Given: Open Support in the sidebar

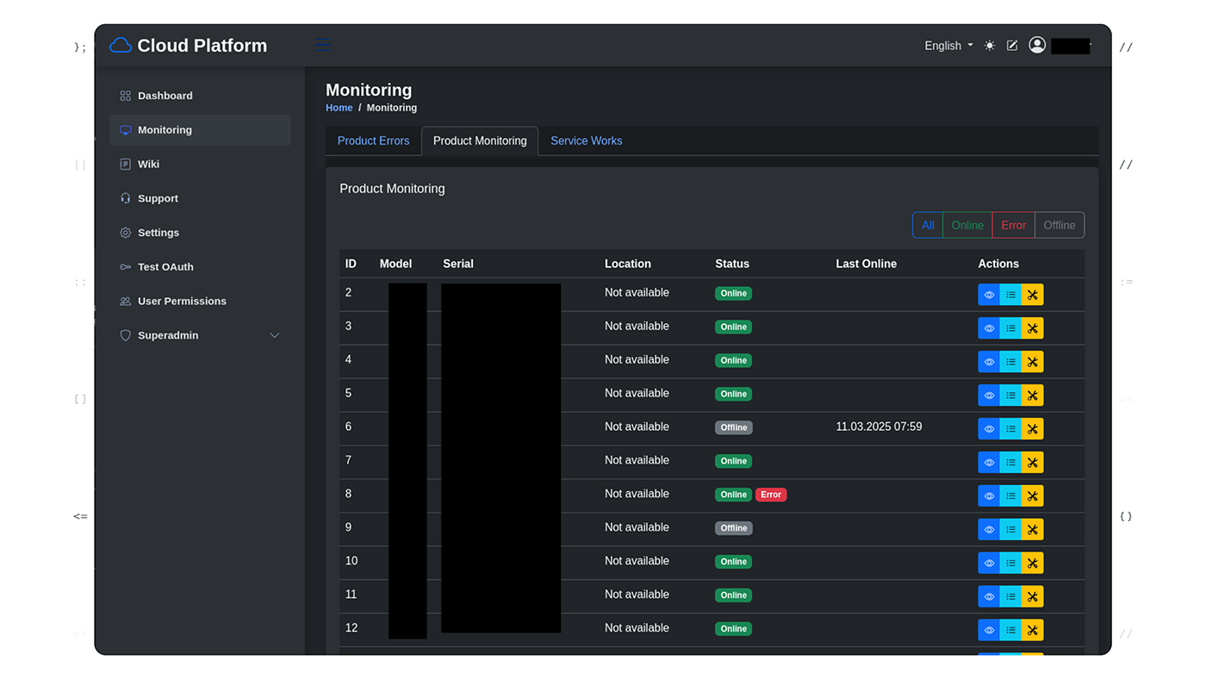Looking at the screenshot, I should 200,198.
